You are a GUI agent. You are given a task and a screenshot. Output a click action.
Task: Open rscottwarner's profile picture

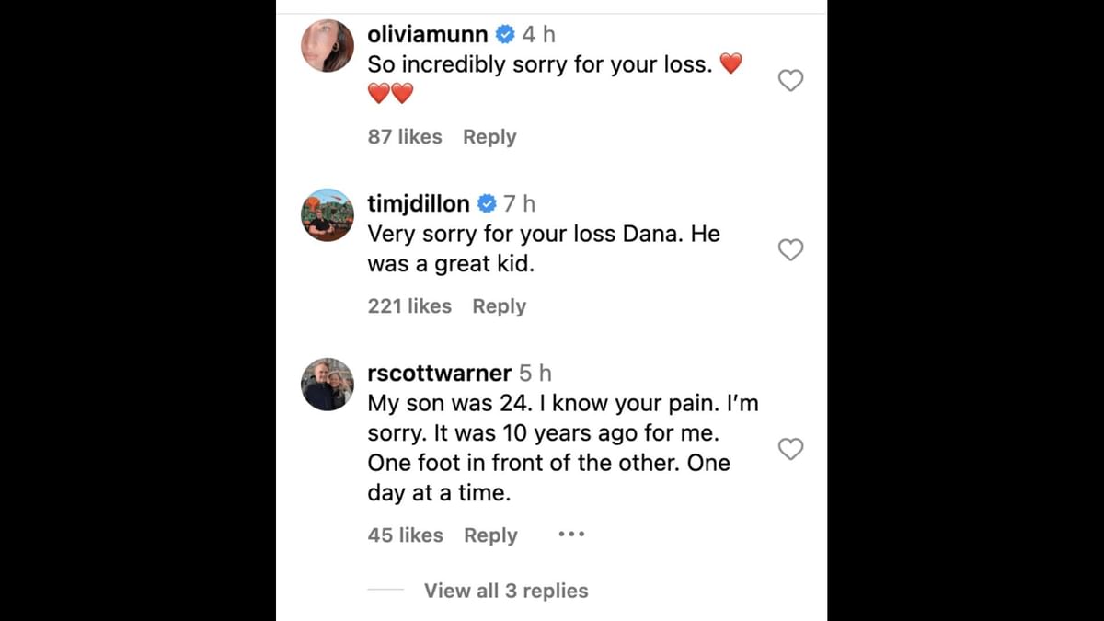pyautogui.click(x=328, y=385)
